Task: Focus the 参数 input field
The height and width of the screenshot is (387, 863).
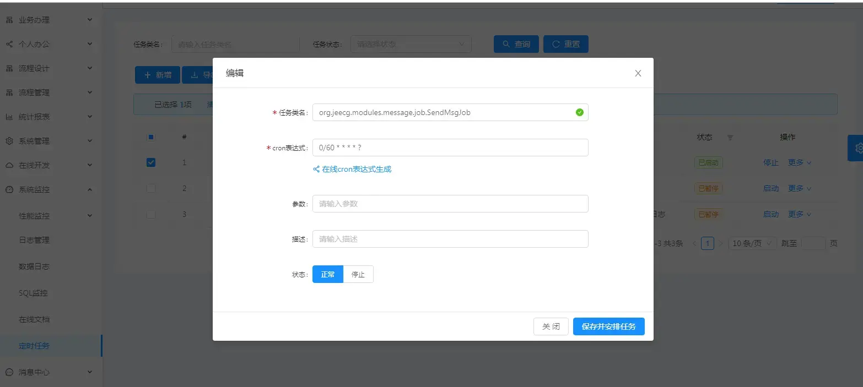Action: [x=450, y=204]
